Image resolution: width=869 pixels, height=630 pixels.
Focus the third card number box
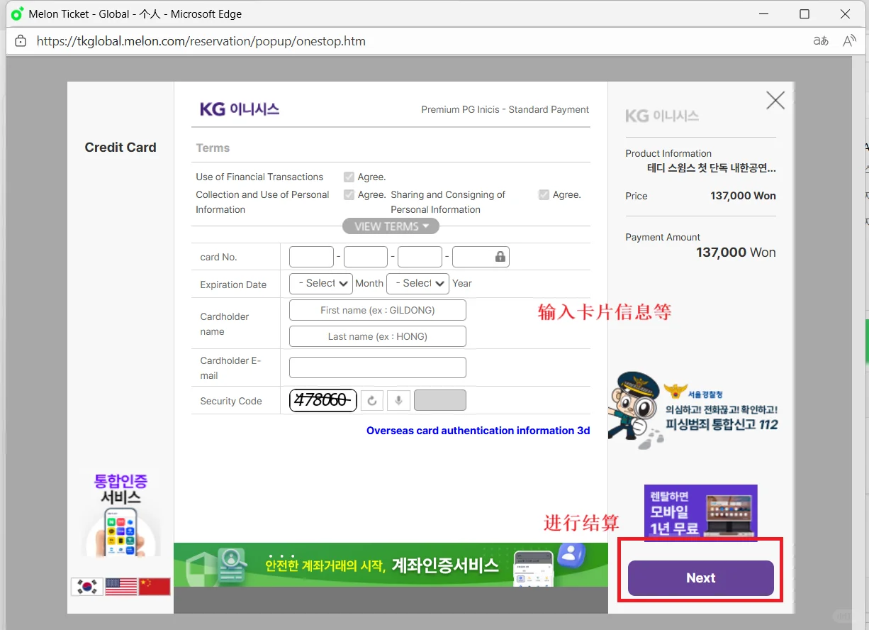(420, 257)
